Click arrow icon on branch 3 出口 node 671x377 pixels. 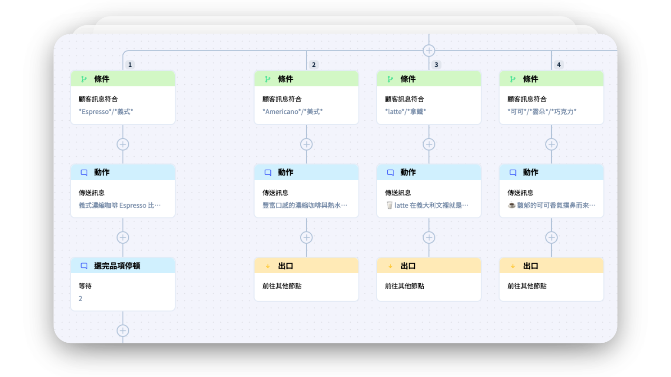click(390, 266)
